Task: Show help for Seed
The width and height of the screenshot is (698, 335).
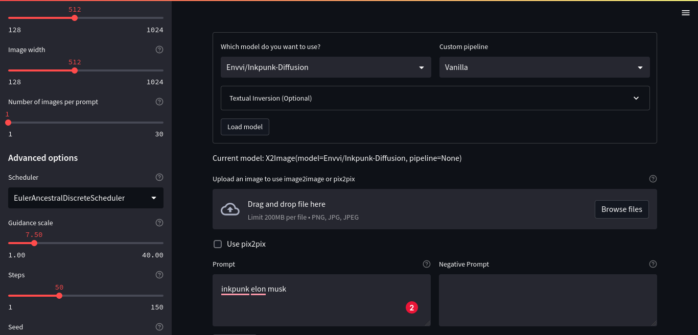Action: [x=159, y=327]
